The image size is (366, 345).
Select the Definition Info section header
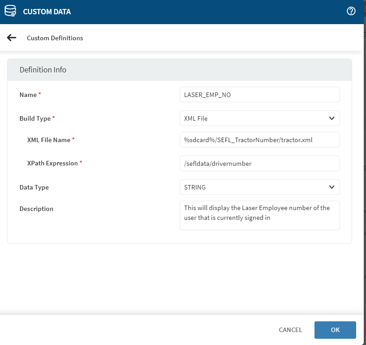[x=43, y=70]
